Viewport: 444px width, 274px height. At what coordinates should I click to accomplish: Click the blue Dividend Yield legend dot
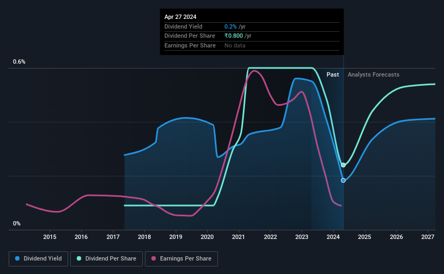[x=17, y=258]
